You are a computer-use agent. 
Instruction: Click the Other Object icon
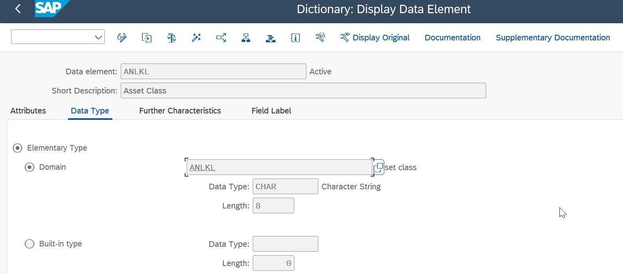[x=147, y=38]
